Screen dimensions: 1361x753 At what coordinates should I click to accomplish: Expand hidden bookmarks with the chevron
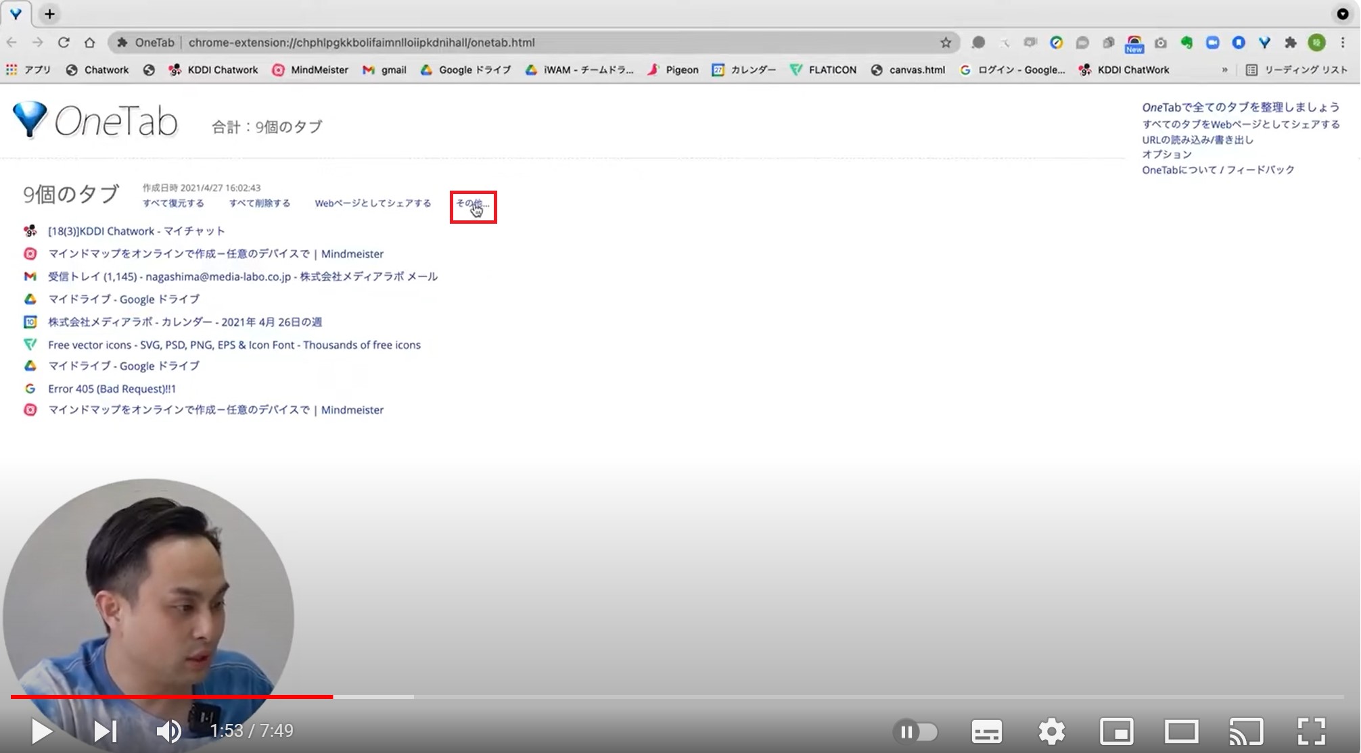[1224, 70]
